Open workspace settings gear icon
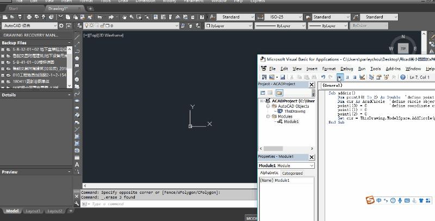 61,26
